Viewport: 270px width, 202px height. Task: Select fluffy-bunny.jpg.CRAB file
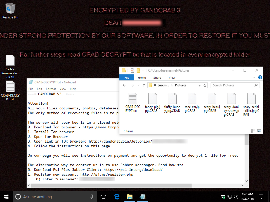click(172, 103)
